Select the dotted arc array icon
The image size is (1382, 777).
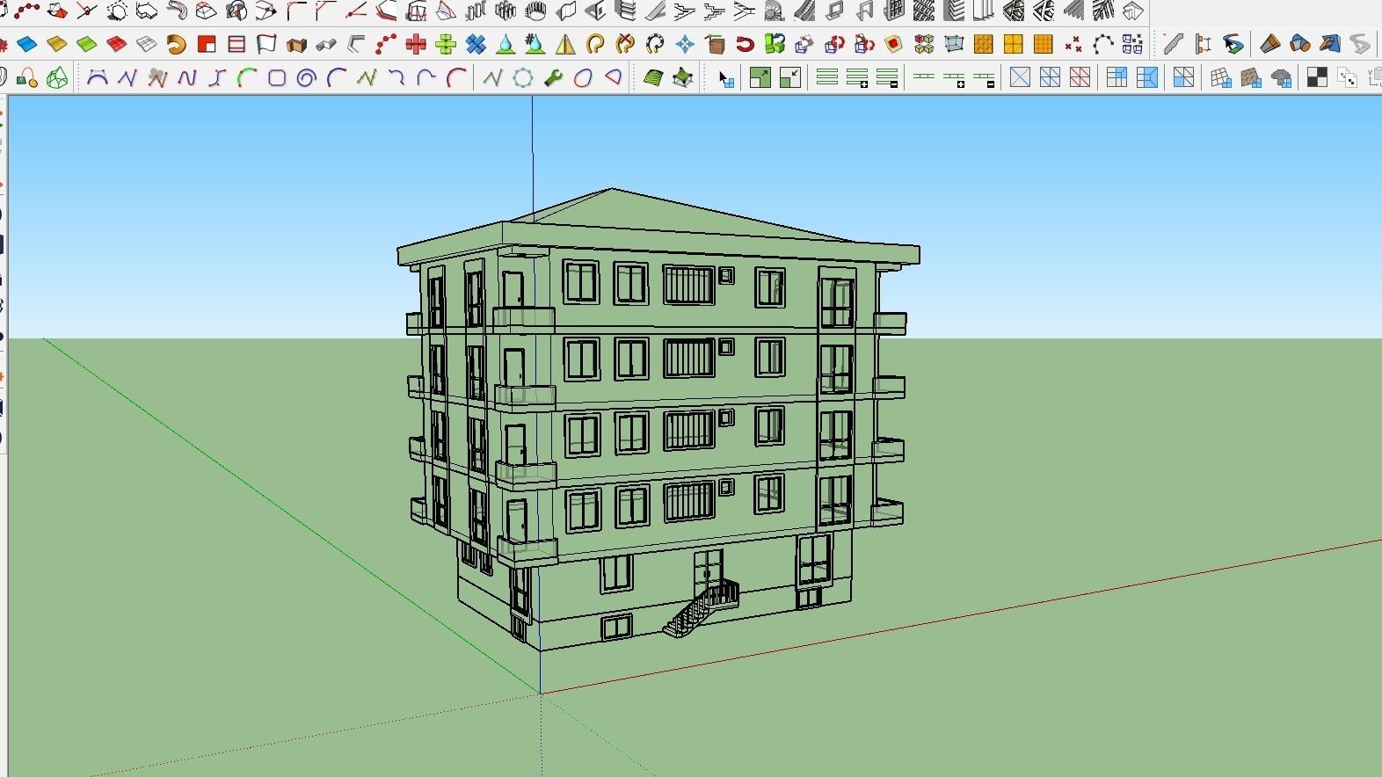1103,44
